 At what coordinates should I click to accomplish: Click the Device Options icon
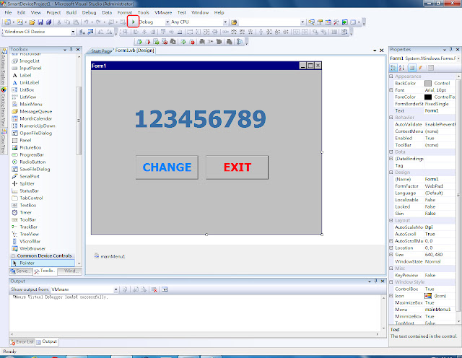coord(90,32)
